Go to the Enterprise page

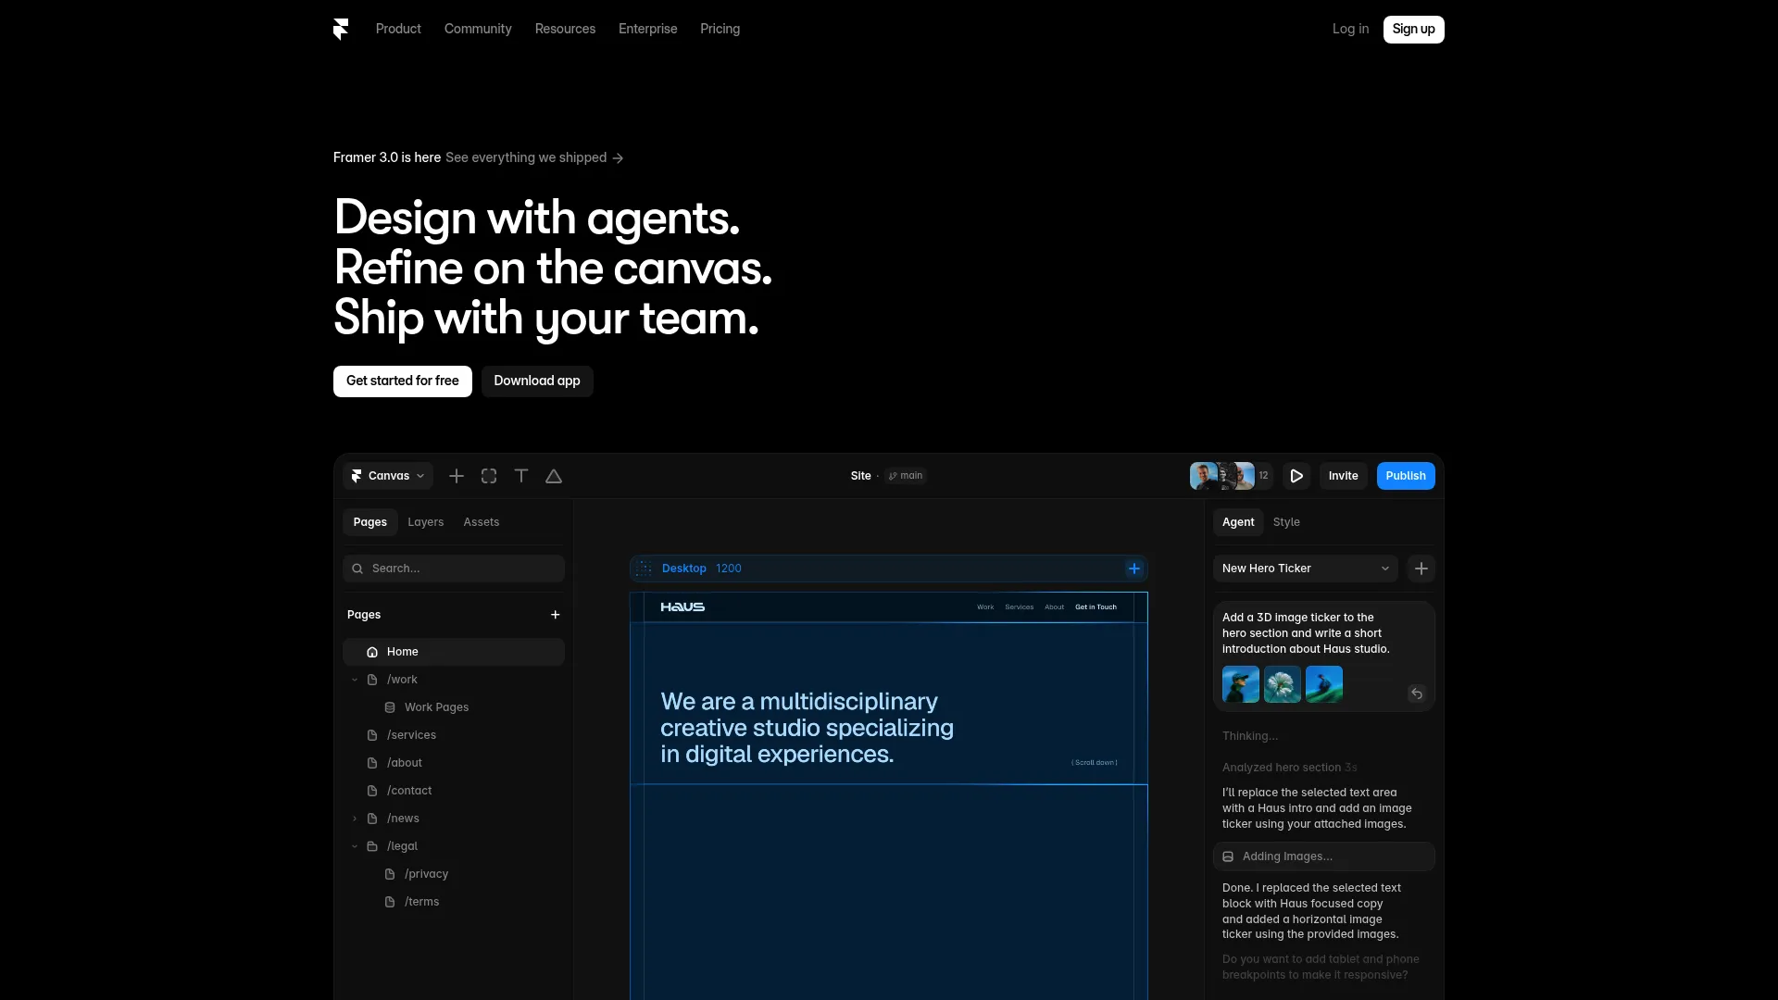click(x=648, y=29)
